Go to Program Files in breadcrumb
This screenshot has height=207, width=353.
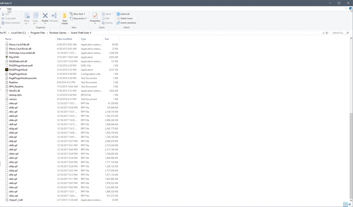[x=38, y=33]
